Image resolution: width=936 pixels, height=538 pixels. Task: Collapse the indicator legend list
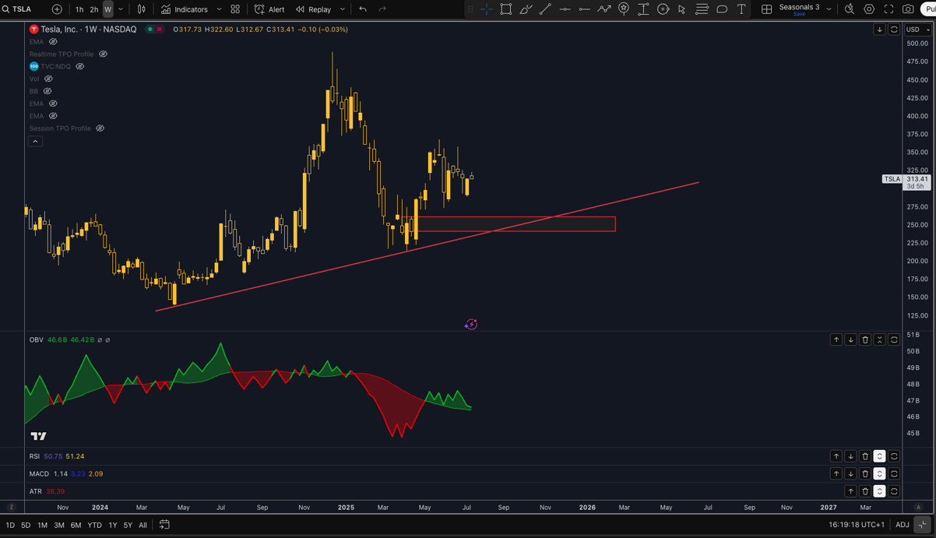click(x=35, y=142)
